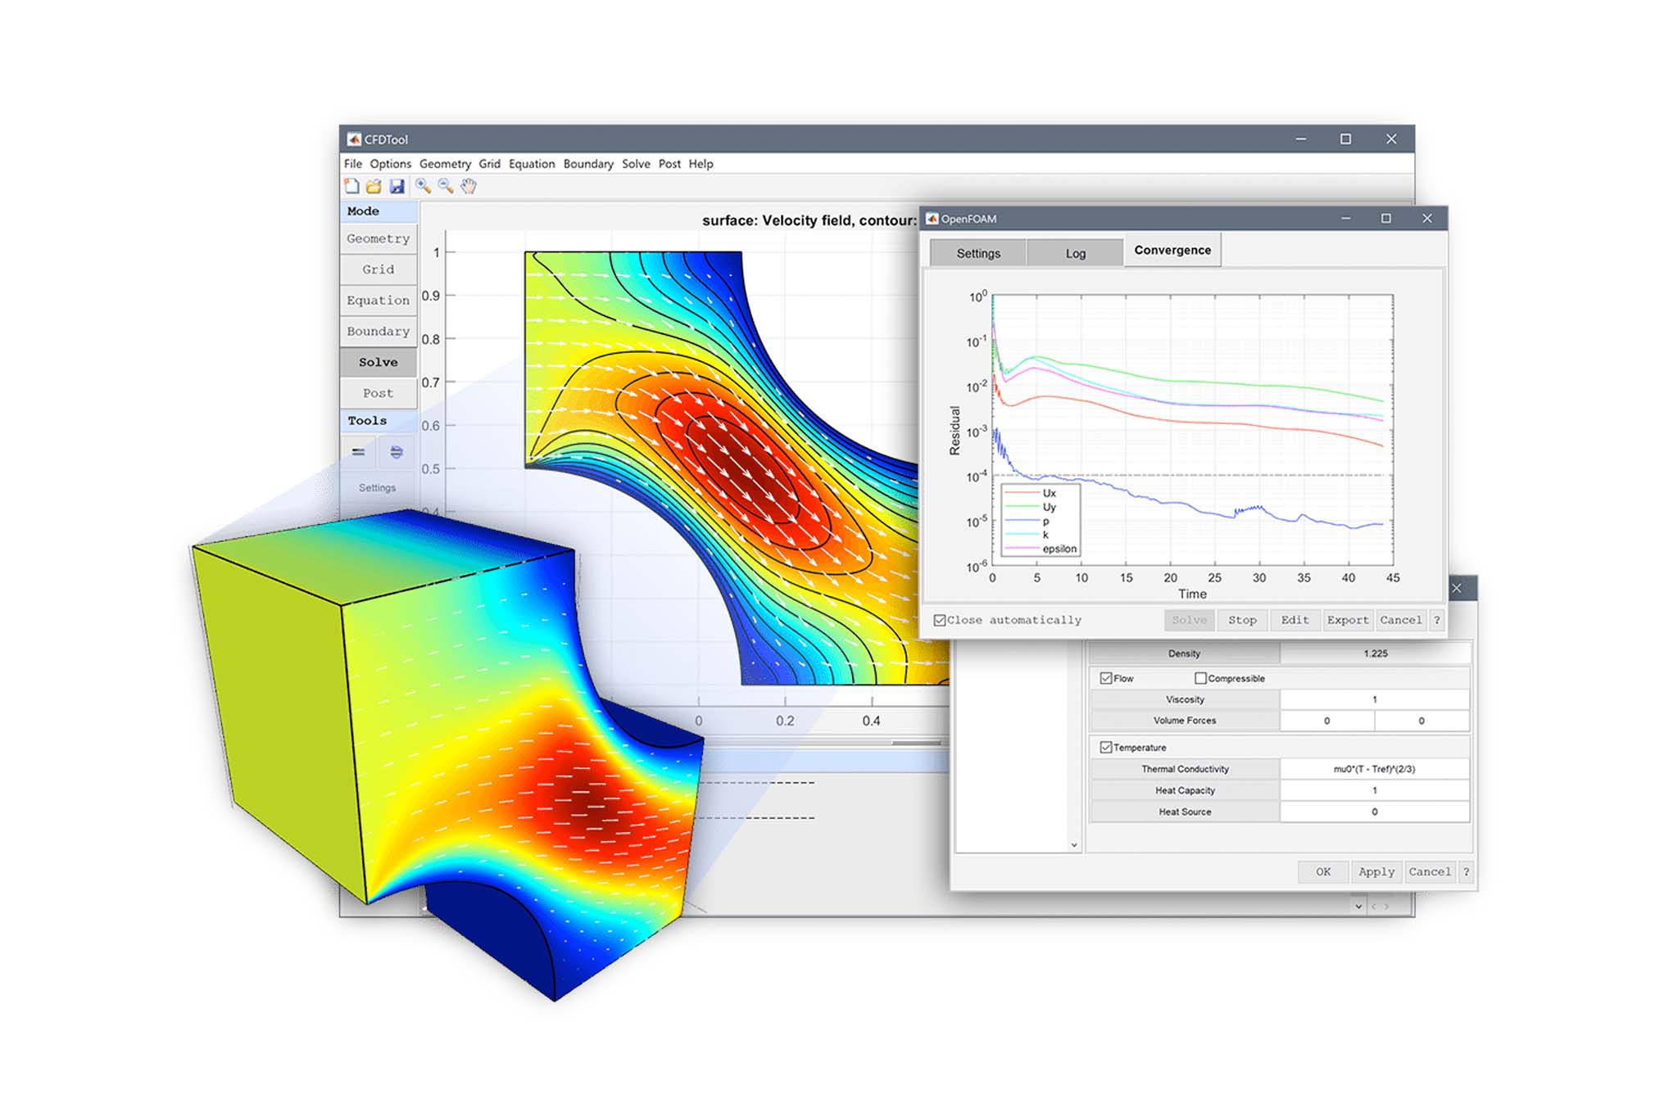1678x1117 pixels.
Task: Maximize the OpenFOAM window
Action: [x=1386, y=219]
